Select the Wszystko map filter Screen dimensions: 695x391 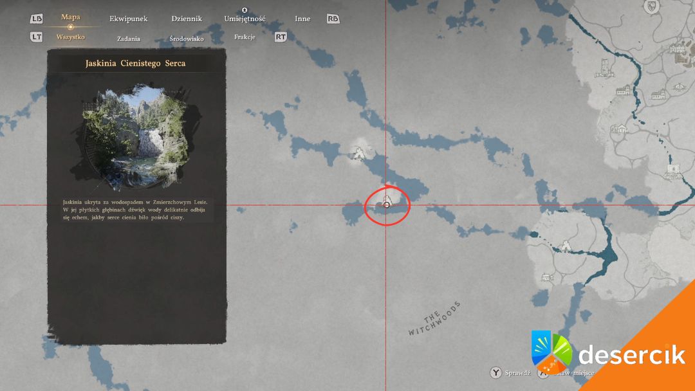coord(71,37)
